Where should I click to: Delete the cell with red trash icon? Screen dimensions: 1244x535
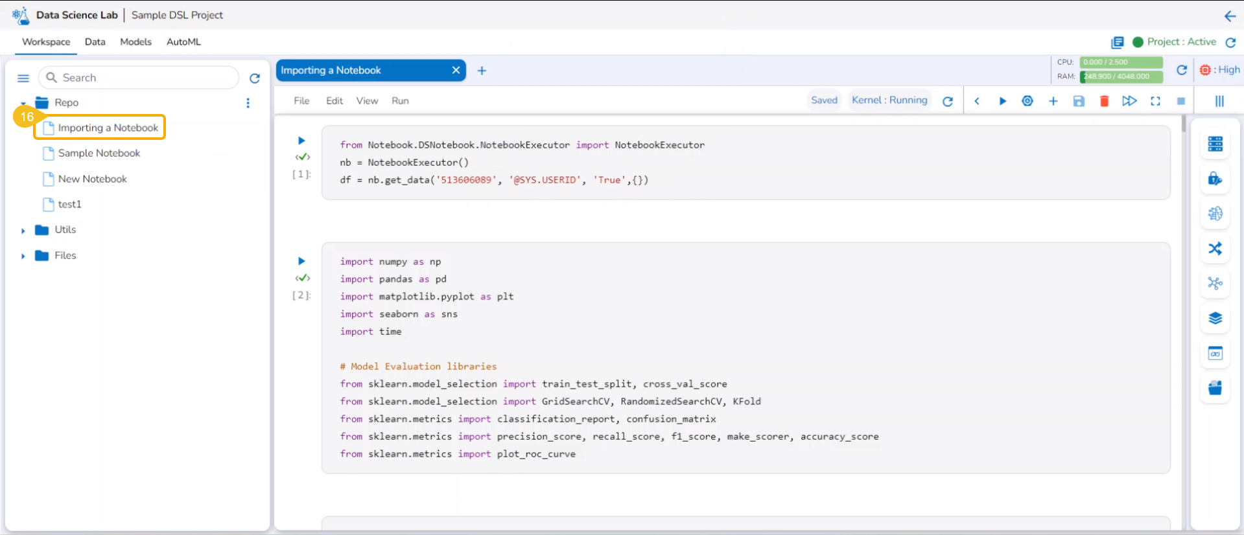(x=1104, y=101)
